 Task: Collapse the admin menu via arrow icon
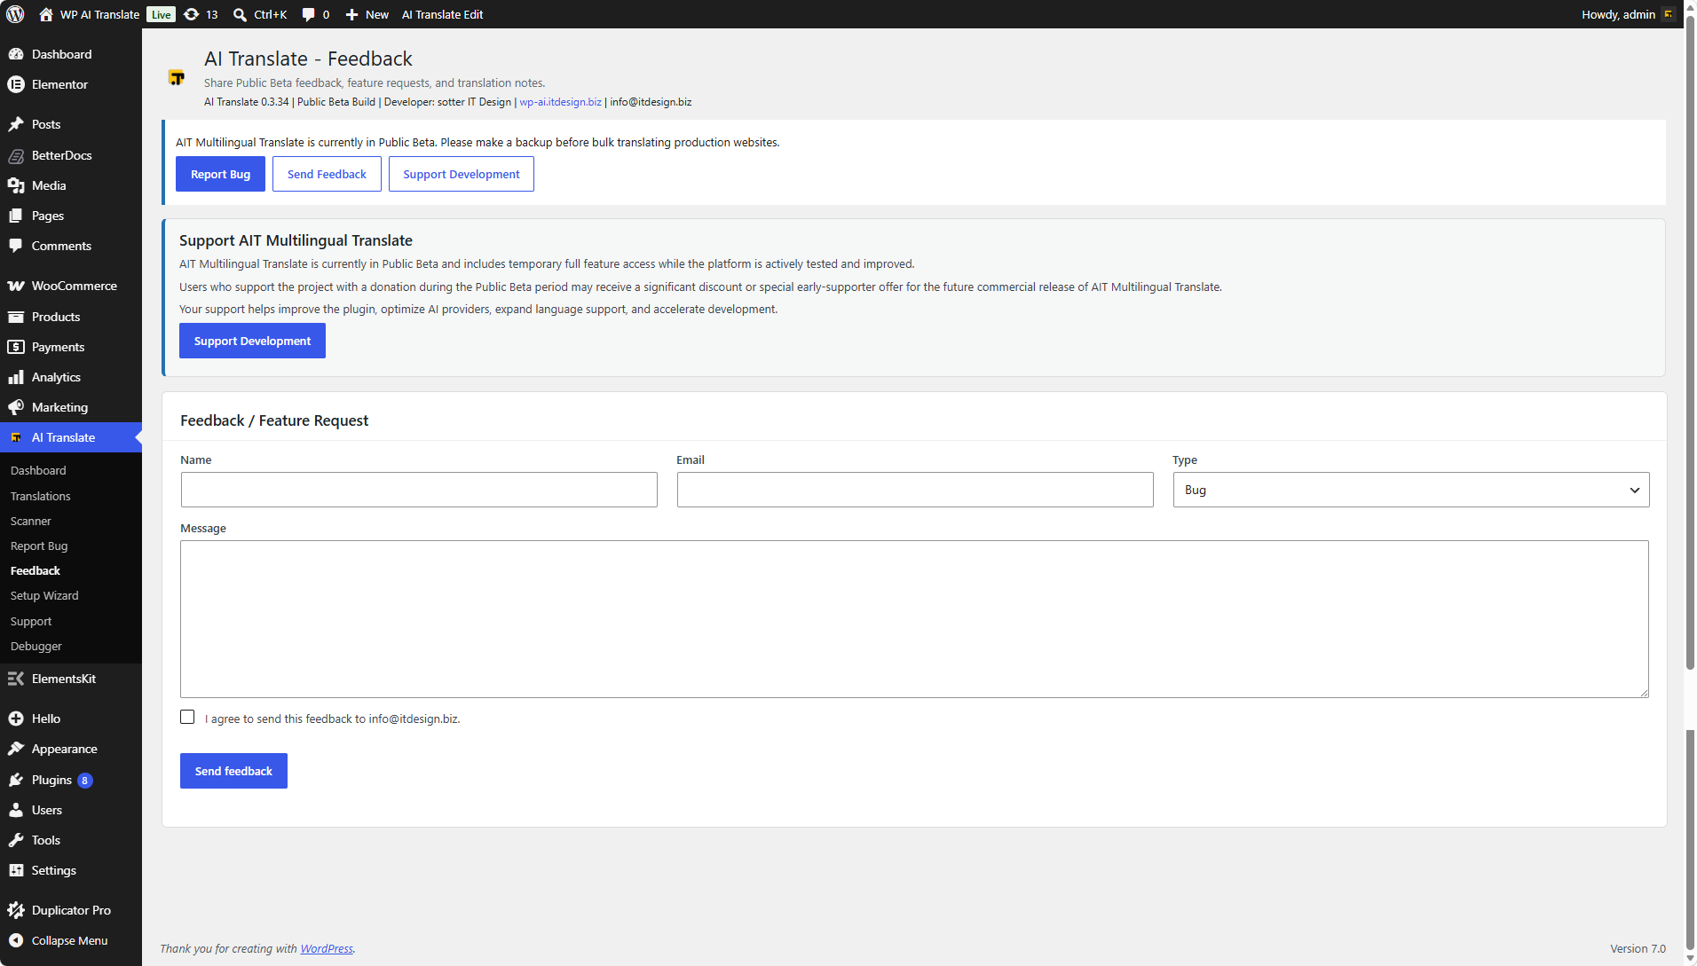16,940
